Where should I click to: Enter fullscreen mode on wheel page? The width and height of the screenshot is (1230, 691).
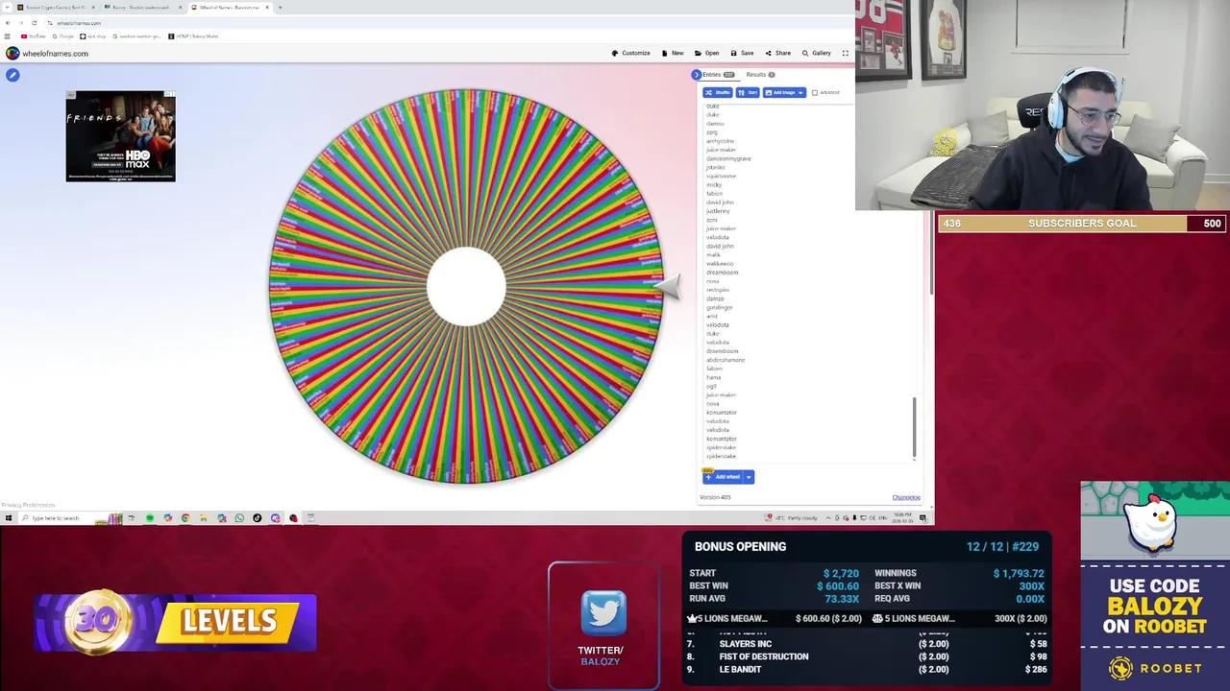click(x=846, y=53)
